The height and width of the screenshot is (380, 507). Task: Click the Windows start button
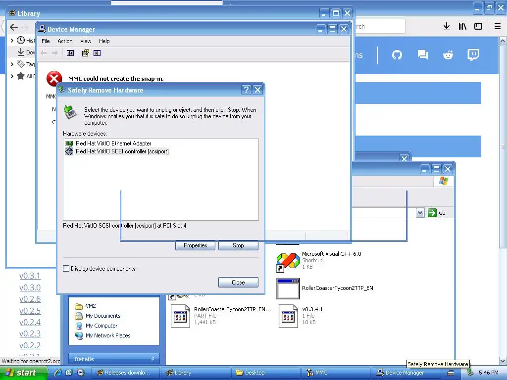[x=23, y=373]
